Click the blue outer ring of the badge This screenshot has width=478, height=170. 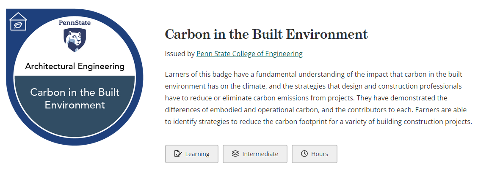[x=140, y=76]
